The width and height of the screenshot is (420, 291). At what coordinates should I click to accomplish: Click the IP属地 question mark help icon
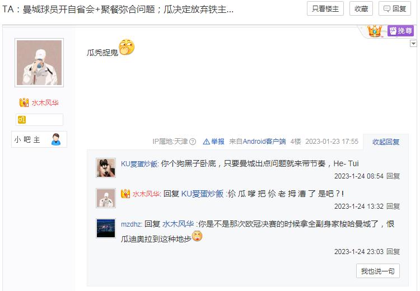193,142
